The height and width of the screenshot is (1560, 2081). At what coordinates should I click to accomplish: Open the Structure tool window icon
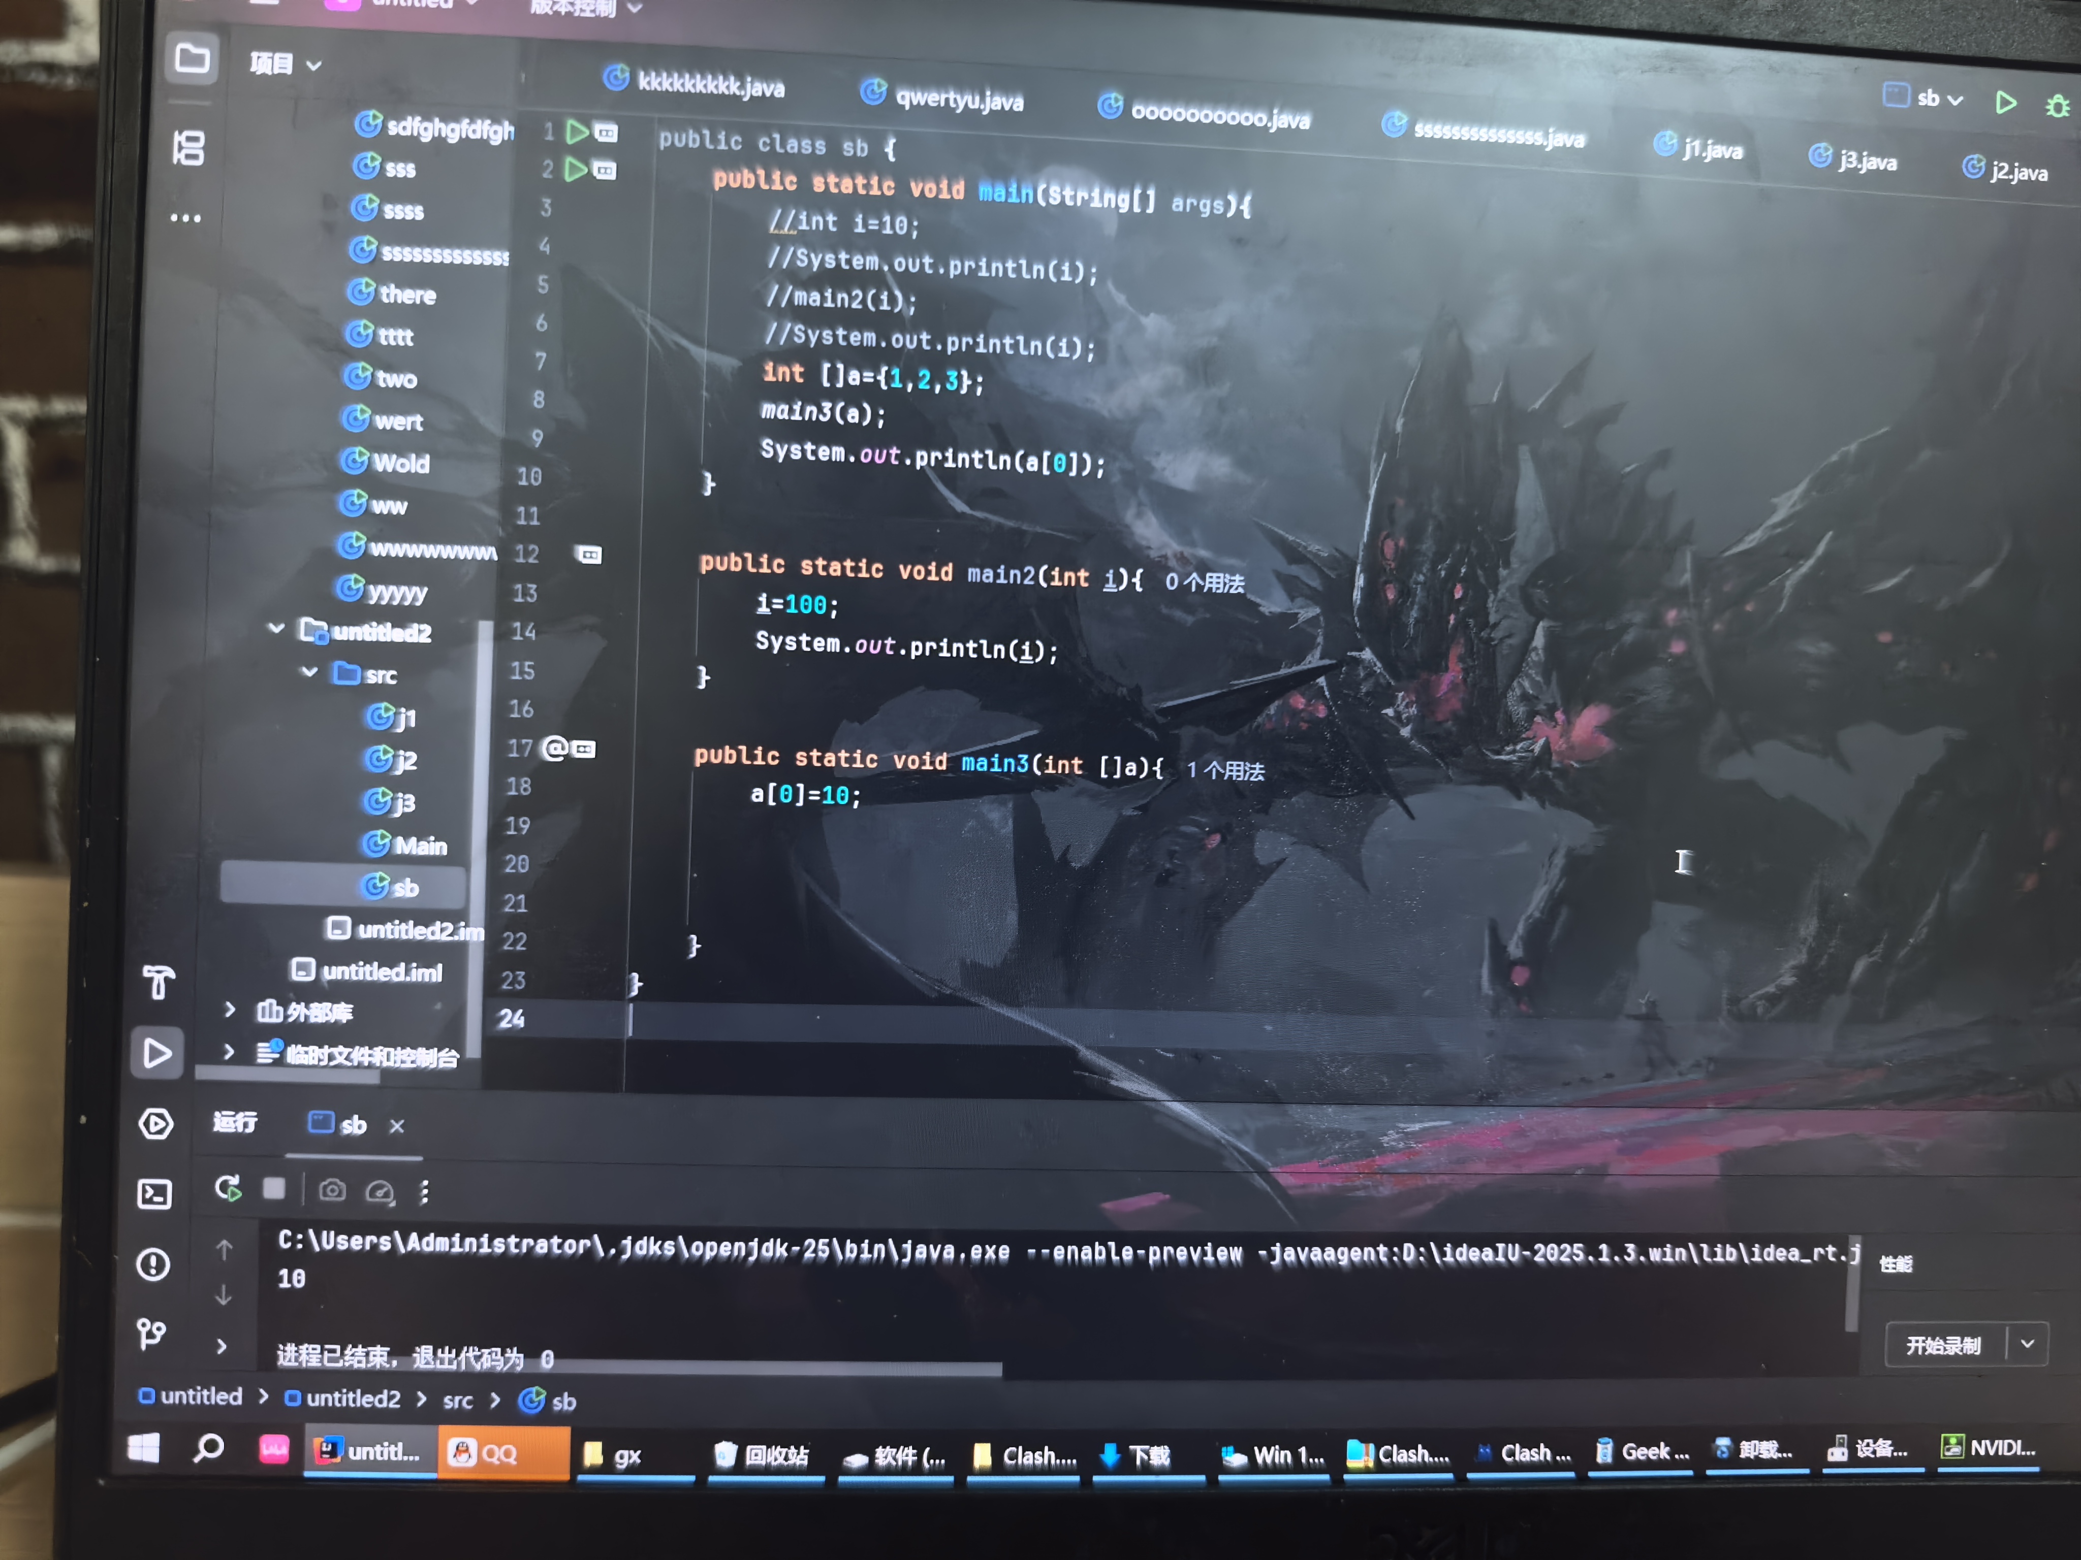188,148
